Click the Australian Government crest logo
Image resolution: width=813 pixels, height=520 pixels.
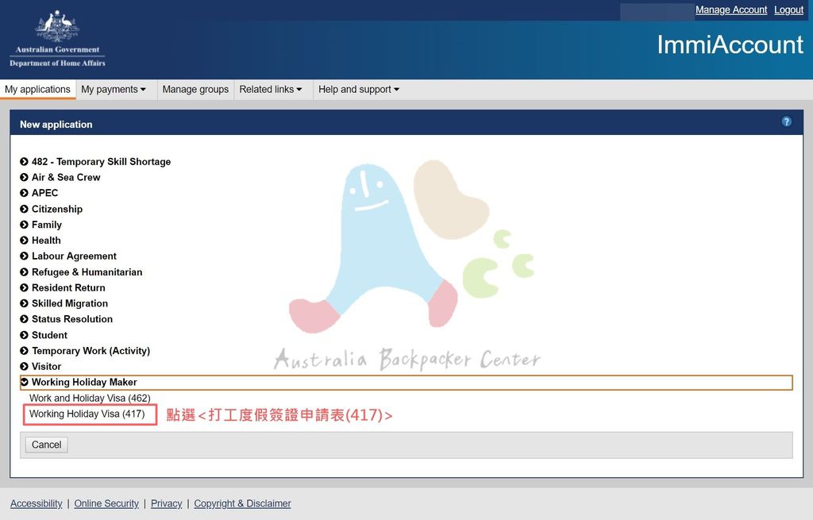pos(57,39)
